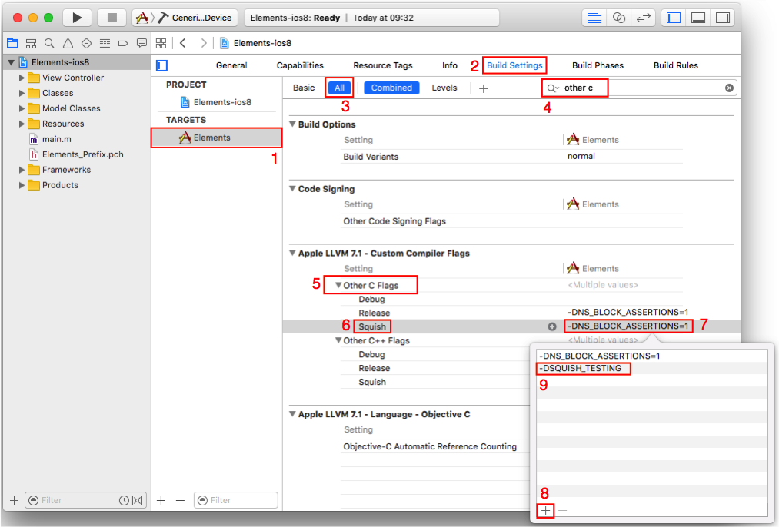Collapse the Build Options section
Viewport: 779px width, 527px height.
pos(293,124)
